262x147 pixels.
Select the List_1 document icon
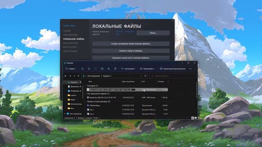(88, 110)
